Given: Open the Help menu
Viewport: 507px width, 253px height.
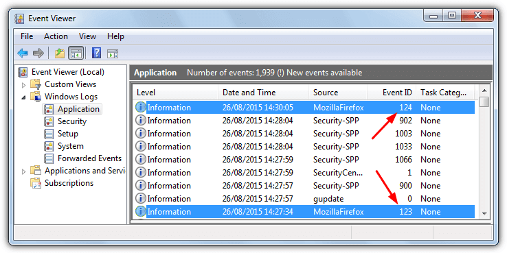Looking at the screenshot, I should tap(115, 36).
